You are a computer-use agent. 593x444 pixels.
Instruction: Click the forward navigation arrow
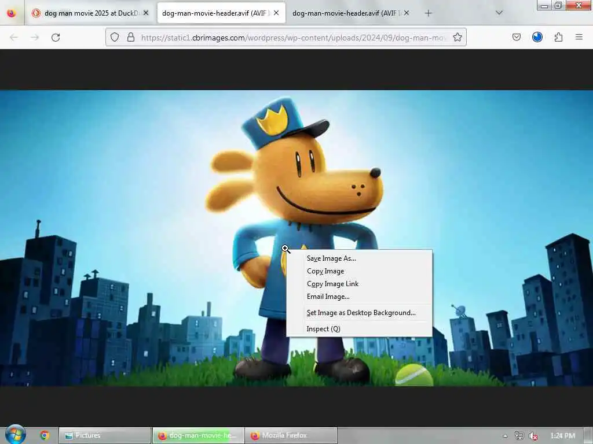click(x=35, y=38)
